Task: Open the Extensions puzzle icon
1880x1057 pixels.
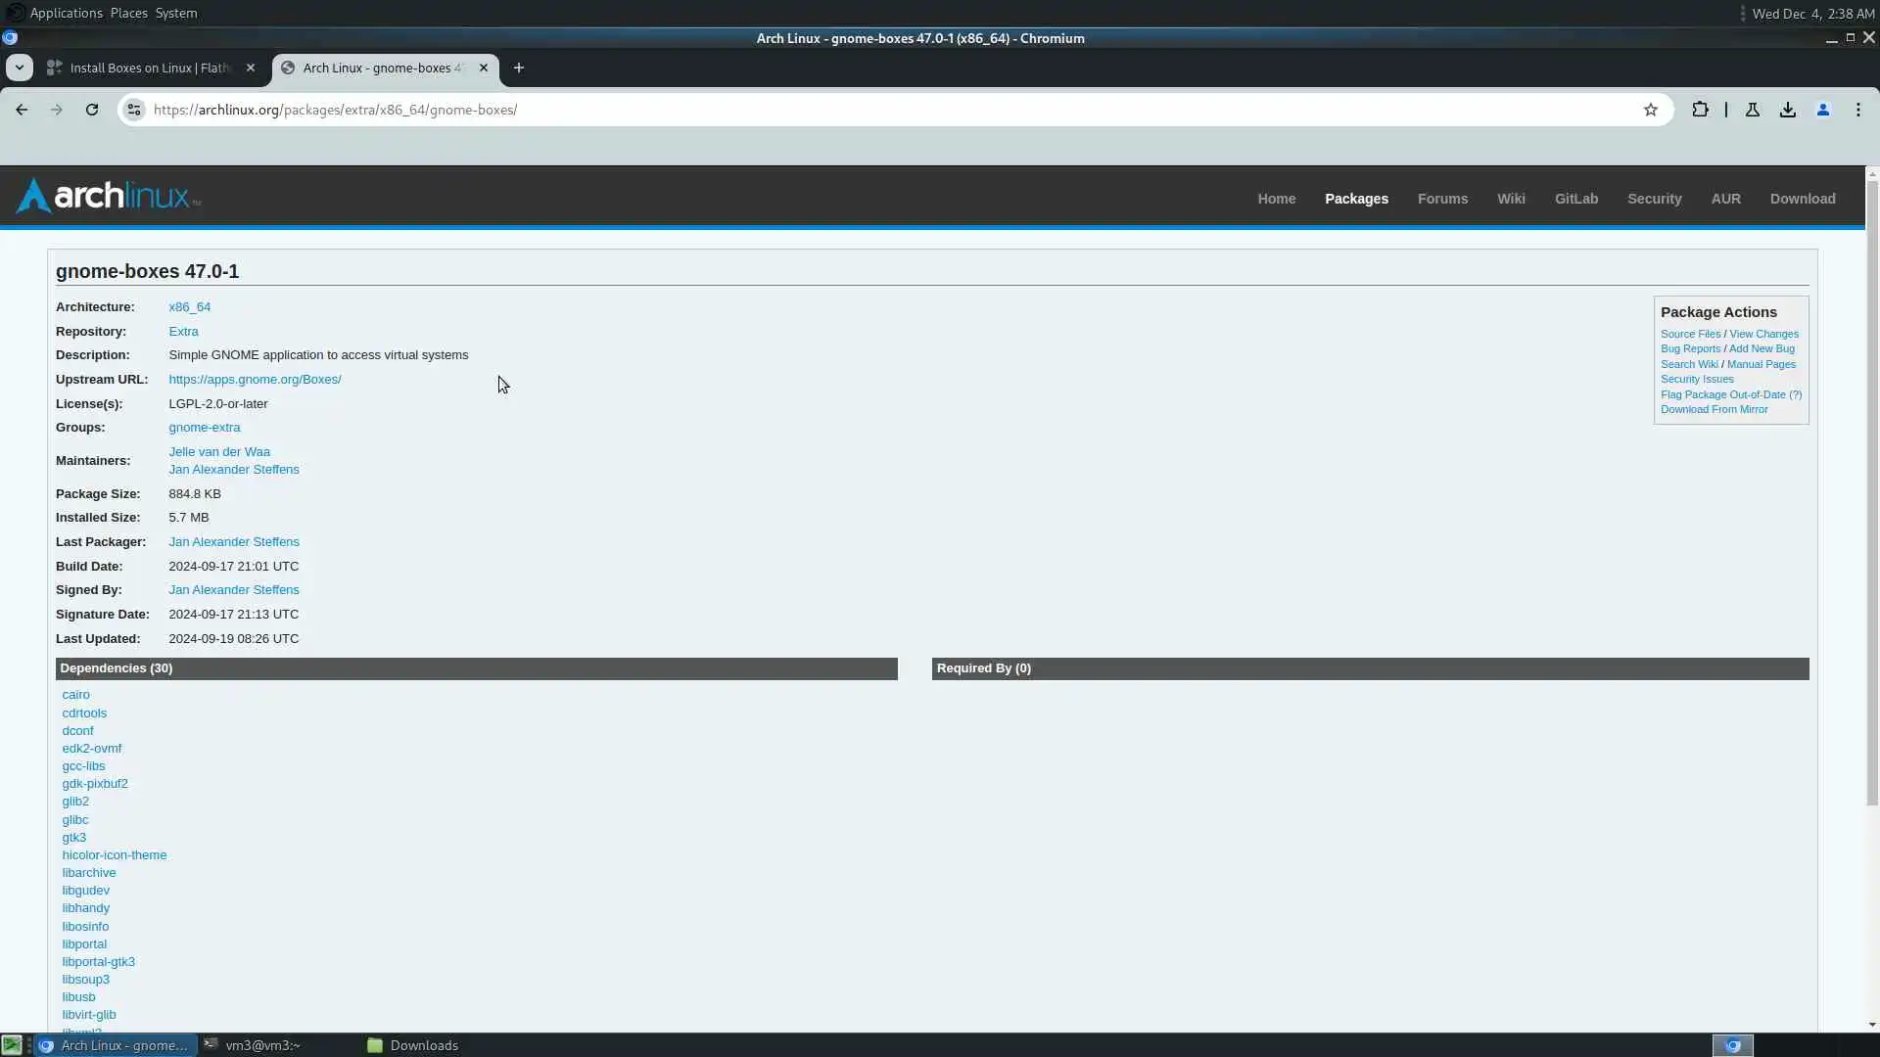Action: (x=1700, y=110)
